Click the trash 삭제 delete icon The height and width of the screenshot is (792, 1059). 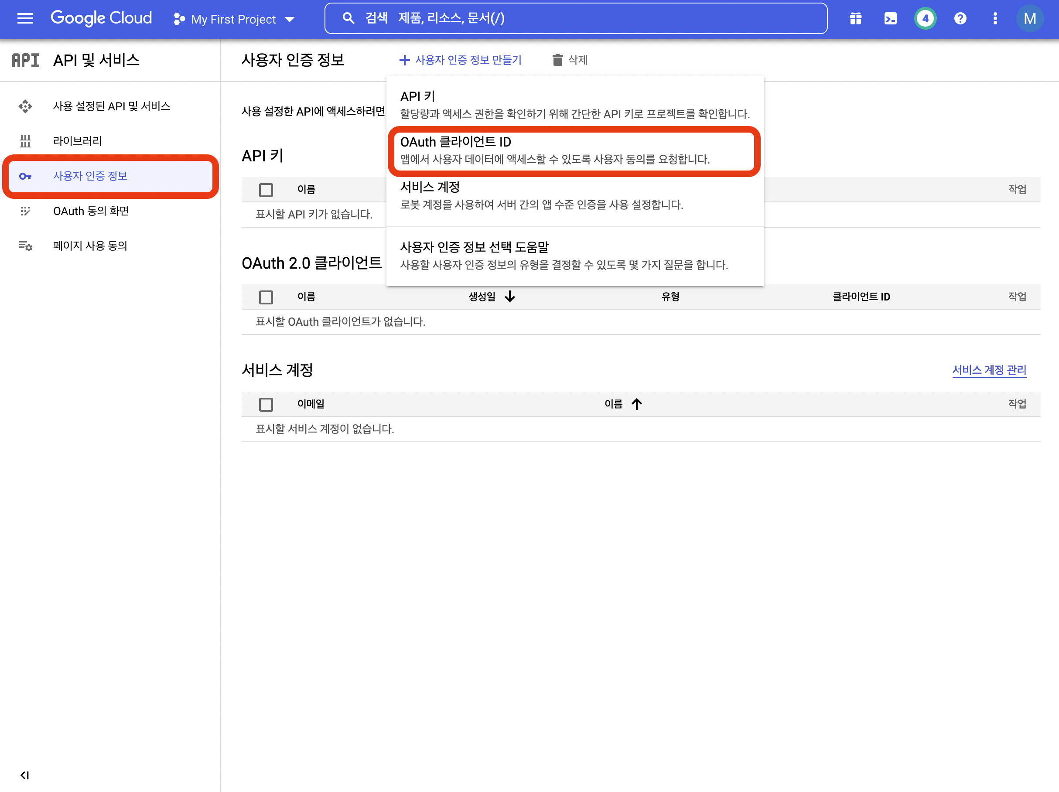point(557,60)
